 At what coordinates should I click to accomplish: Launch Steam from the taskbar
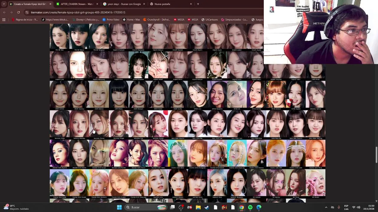tap(207, 207)
